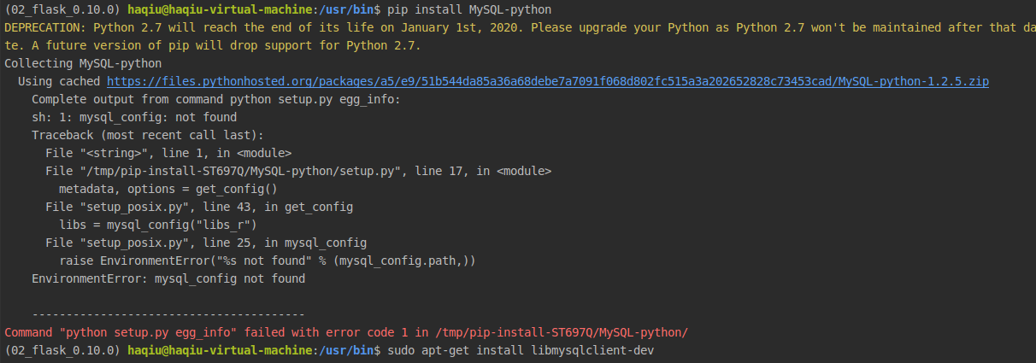Click the 'Collecting MySQL-python' line
The image size is (1036, 363).
(83, 63)
